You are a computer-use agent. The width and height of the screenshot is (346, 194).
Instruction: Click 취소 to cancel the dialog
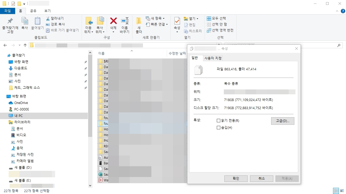pos(262,178)
